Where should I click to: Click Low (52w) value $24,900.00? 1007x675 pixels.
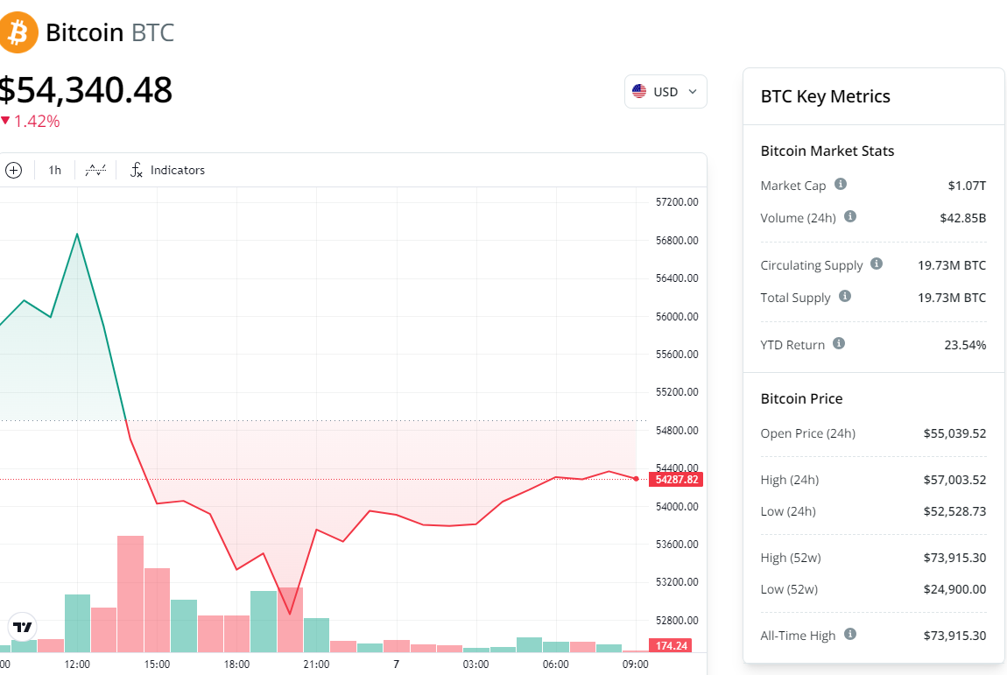pyautogui.click(x=954, y=589)
